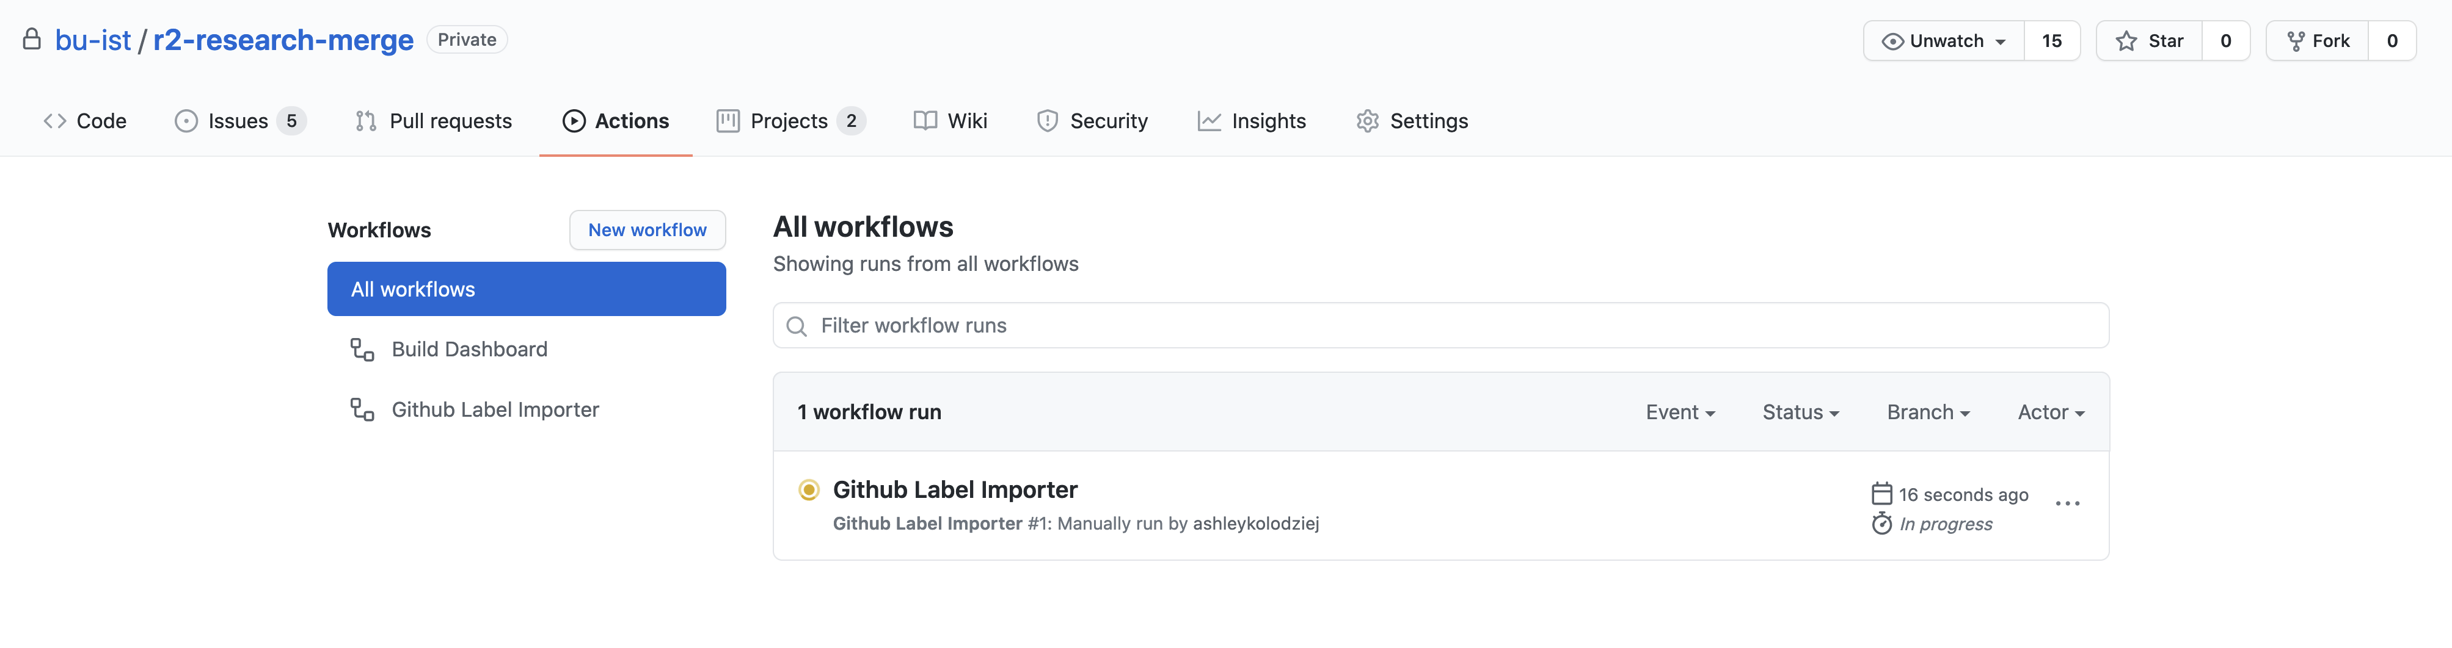Click the forks count next to Fork
Image resolution: width=2452 pixels, height=648 pixels.
[2391, 41]
